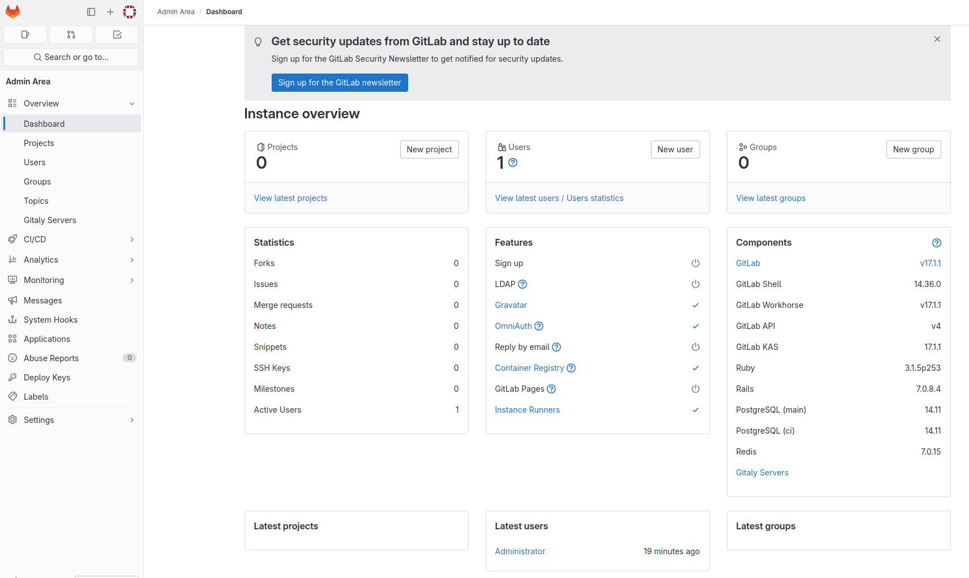Image resolution: width=969 pixels, height=578 pixels.
Task: Open View latest groups link
Action: [771, 198]
